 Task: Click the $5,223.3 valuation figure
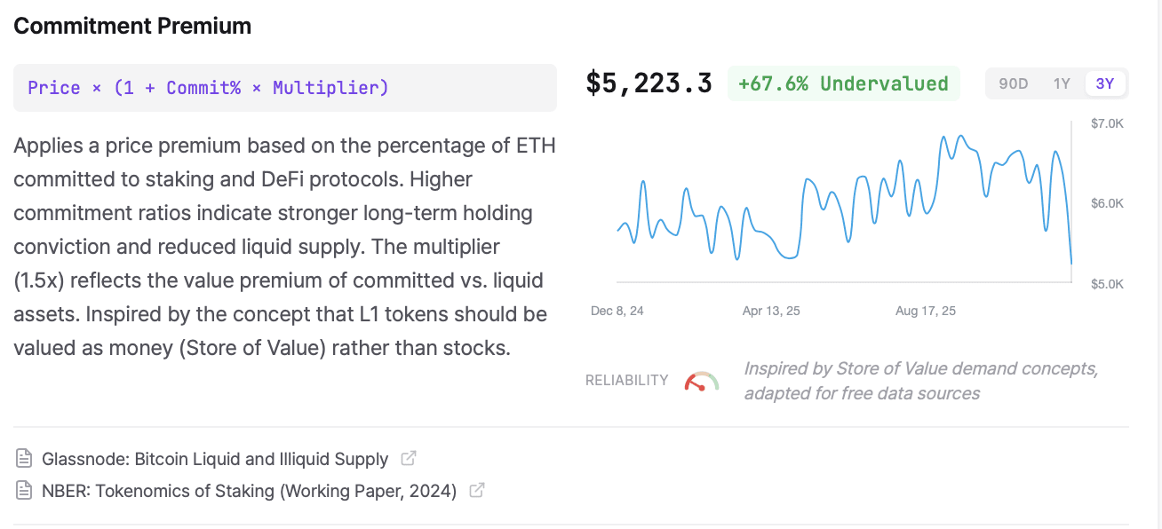[x=649, y=83]
